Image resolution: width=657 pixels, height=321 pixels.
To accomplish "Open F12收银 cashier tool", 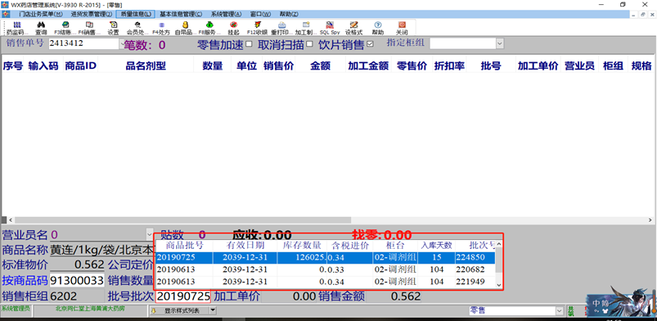I will tap(258, 28).
